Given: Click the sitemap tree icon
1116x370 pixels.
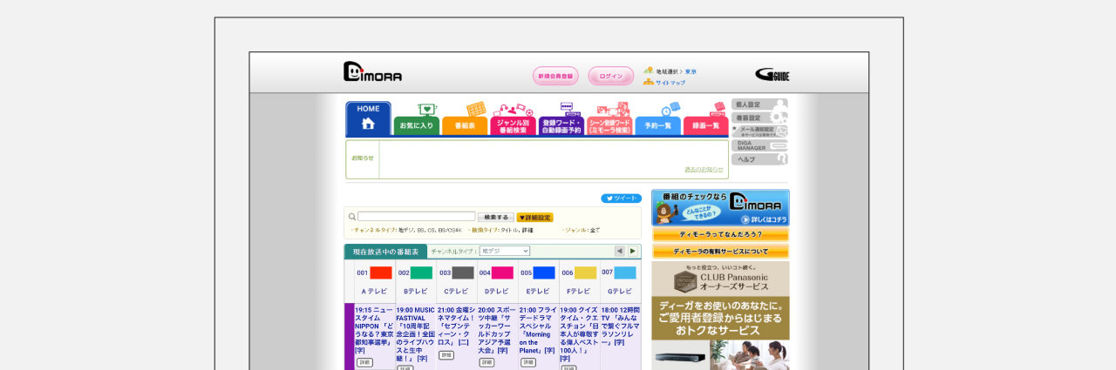Looking at the screenshot, I should click(648, 82).
